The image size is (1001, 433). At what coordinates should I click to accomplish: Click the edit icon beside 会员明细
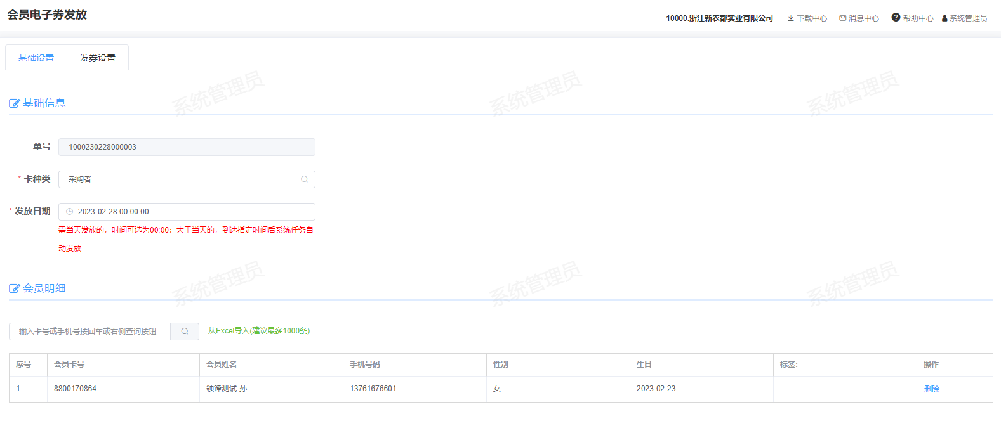[15, 288]
